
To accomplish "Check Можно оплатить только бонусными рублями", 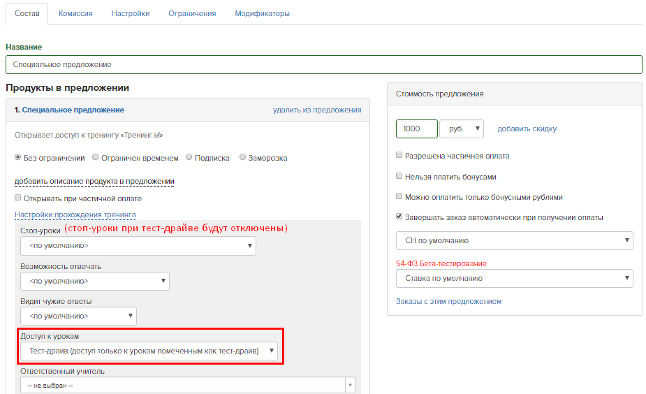I will coord(399,196).
